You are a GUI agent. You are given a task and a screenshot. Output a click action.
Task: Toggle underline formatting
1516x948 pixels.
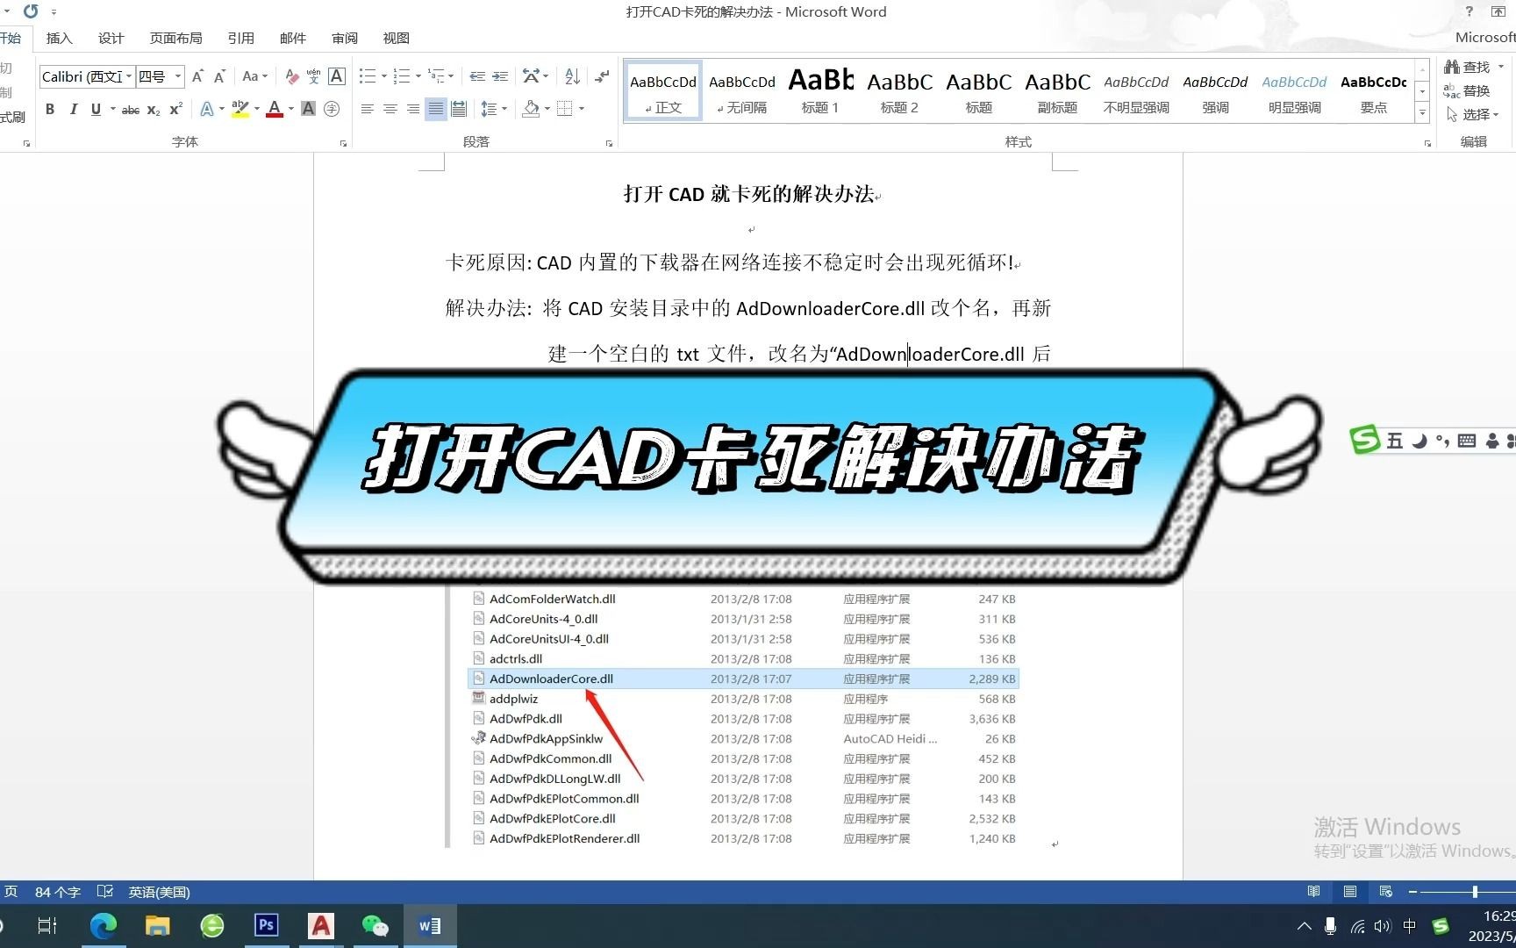pyautogui.click(x=96, y=109)
